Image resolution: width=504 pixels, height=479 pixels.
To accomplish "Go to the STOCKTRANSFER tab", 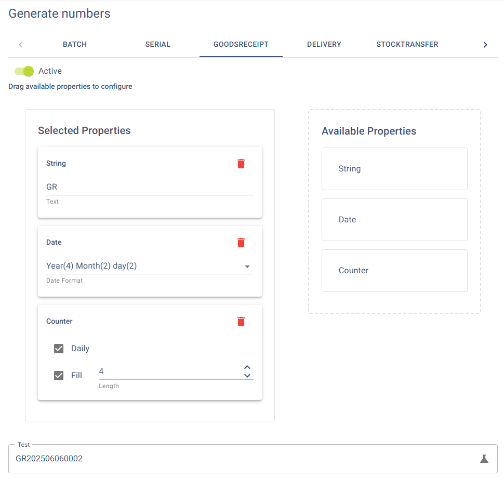I will point(407,44).
